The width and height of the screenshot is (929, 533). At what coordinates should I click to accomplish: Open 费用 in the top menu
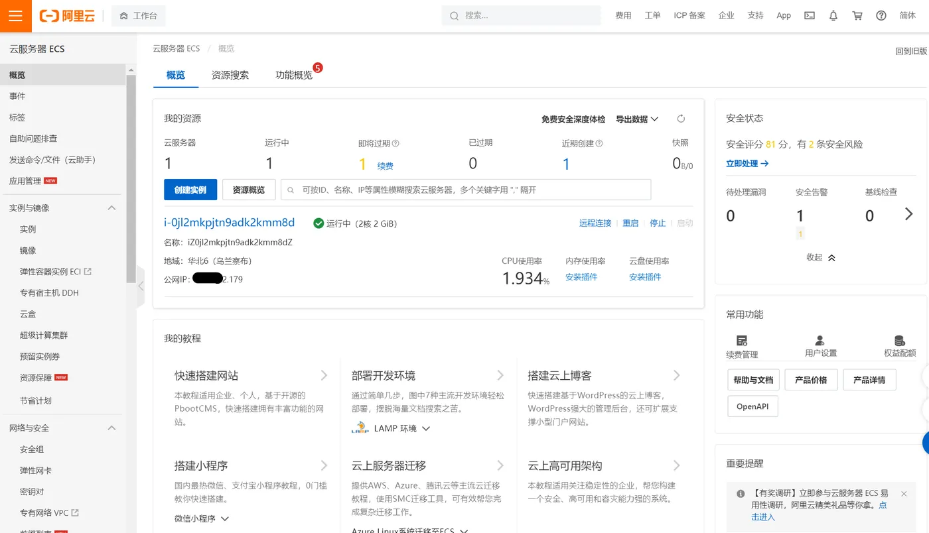click(x=623, y=16)
